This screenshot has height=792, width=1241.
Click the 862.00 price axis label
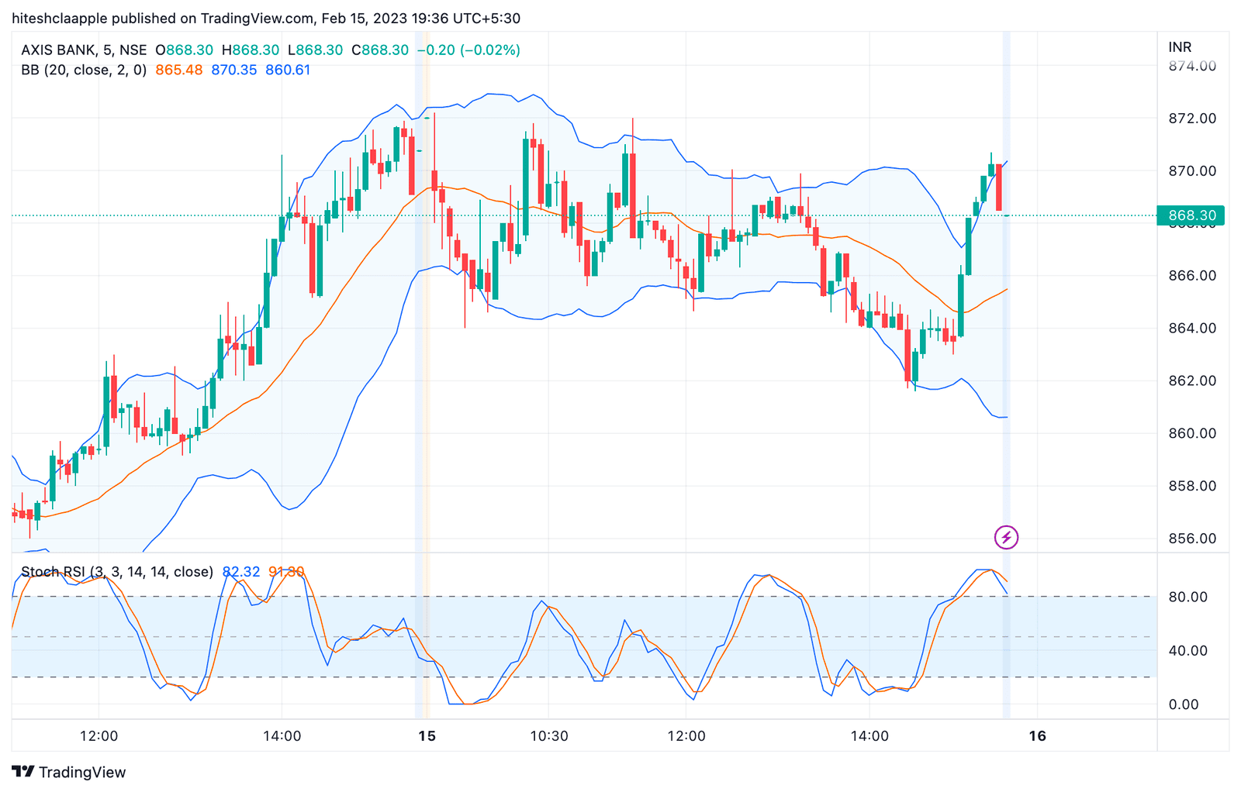[1192, 381]
